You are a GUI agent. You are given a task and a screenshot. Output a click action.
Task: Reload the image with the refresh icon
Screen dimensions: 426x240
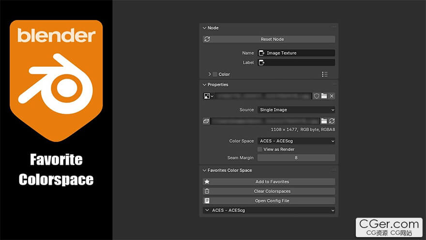point(332,121)
